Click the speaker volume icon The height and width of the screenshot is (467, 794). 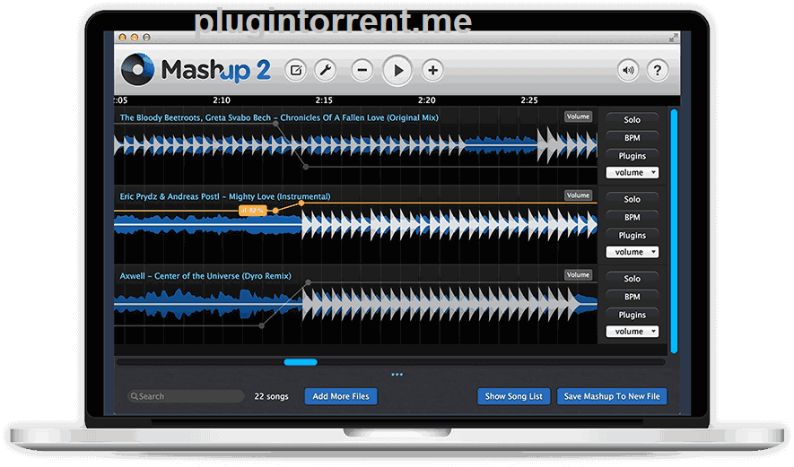click(x=628, y=70)
